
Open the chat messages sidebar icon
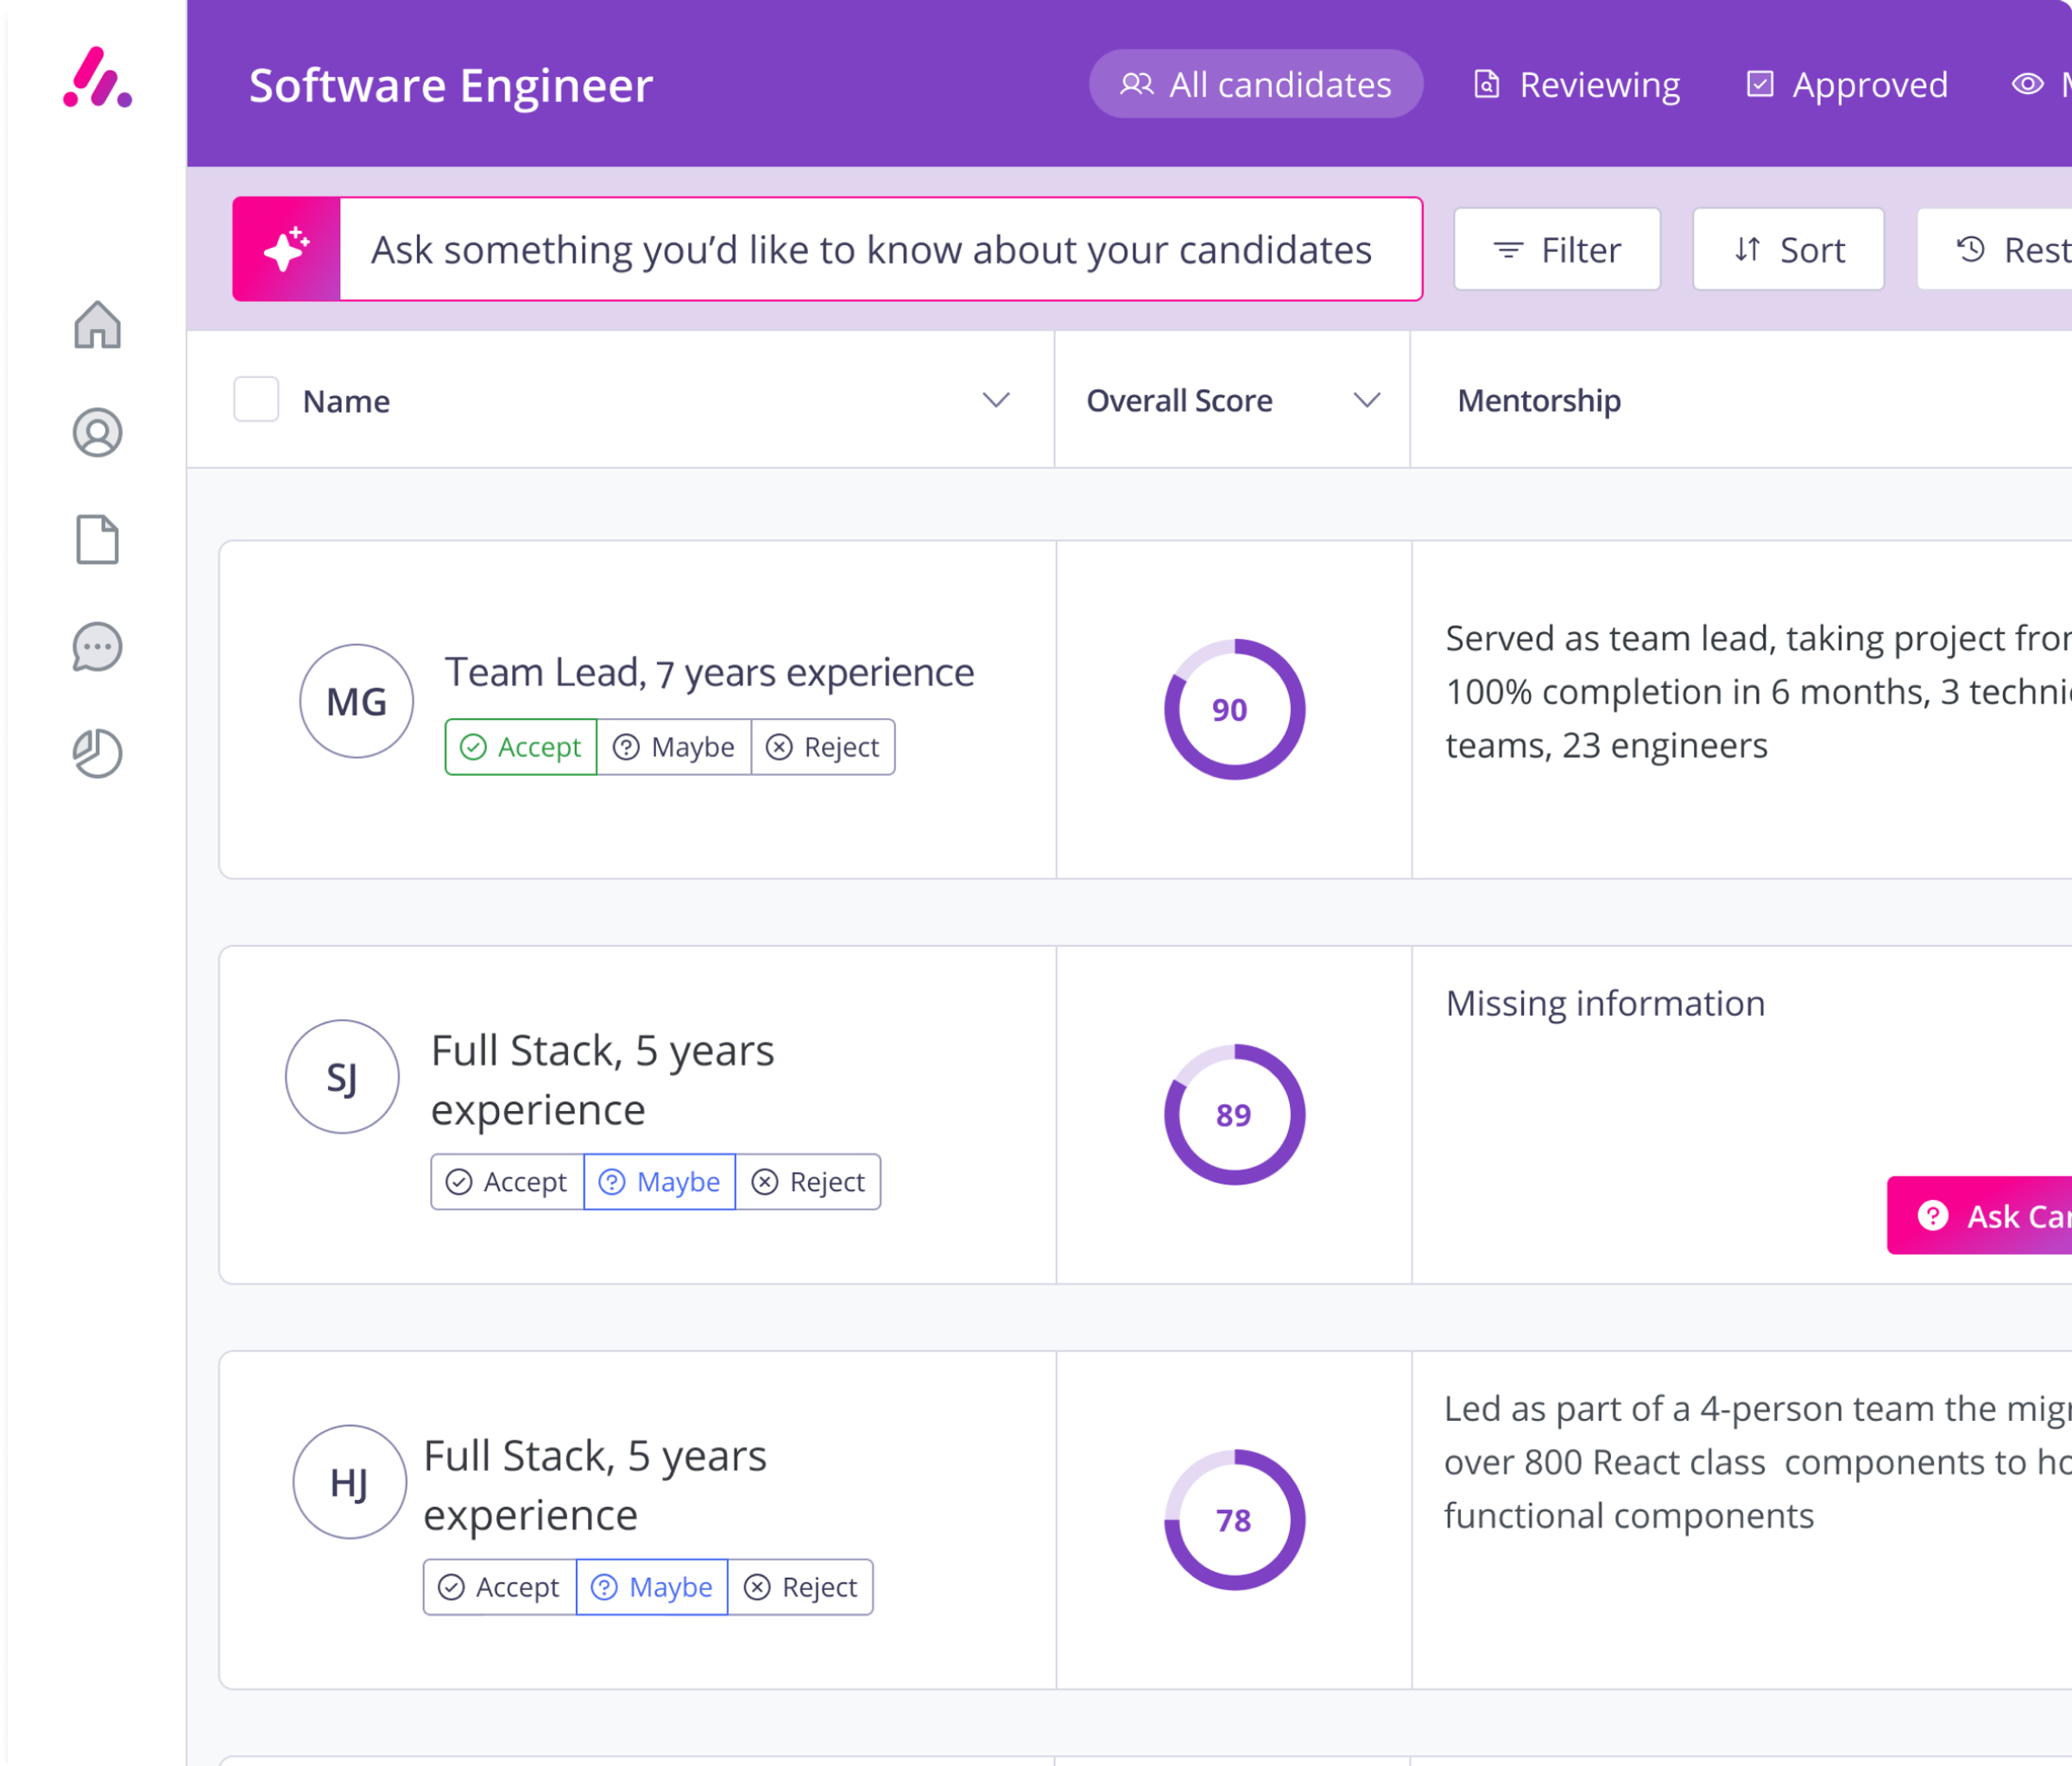pyautogui.click(x=97, y=647)
